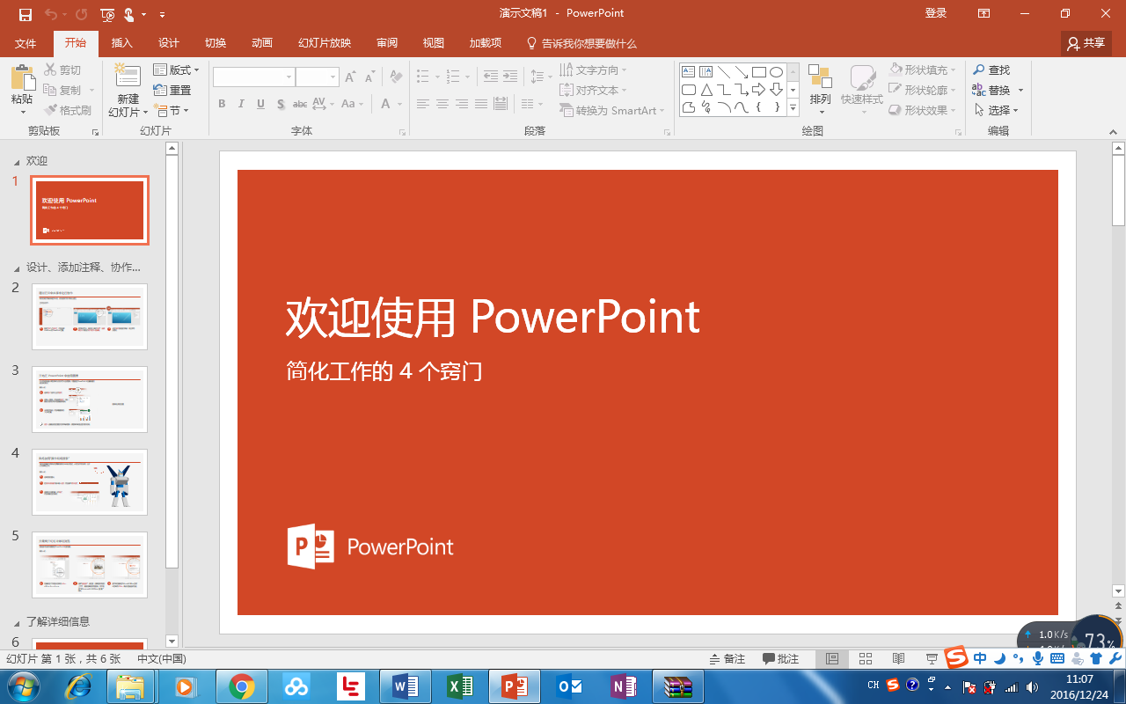Toggle justify alignment paragraph
Screen dimensions: 1126x704
481,104
